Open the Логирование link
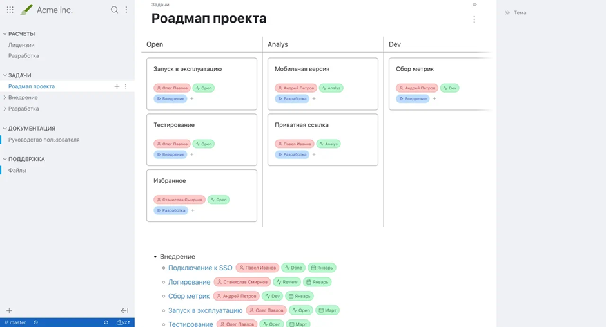This screenshot has width=606, height=327. coord(189,282)
